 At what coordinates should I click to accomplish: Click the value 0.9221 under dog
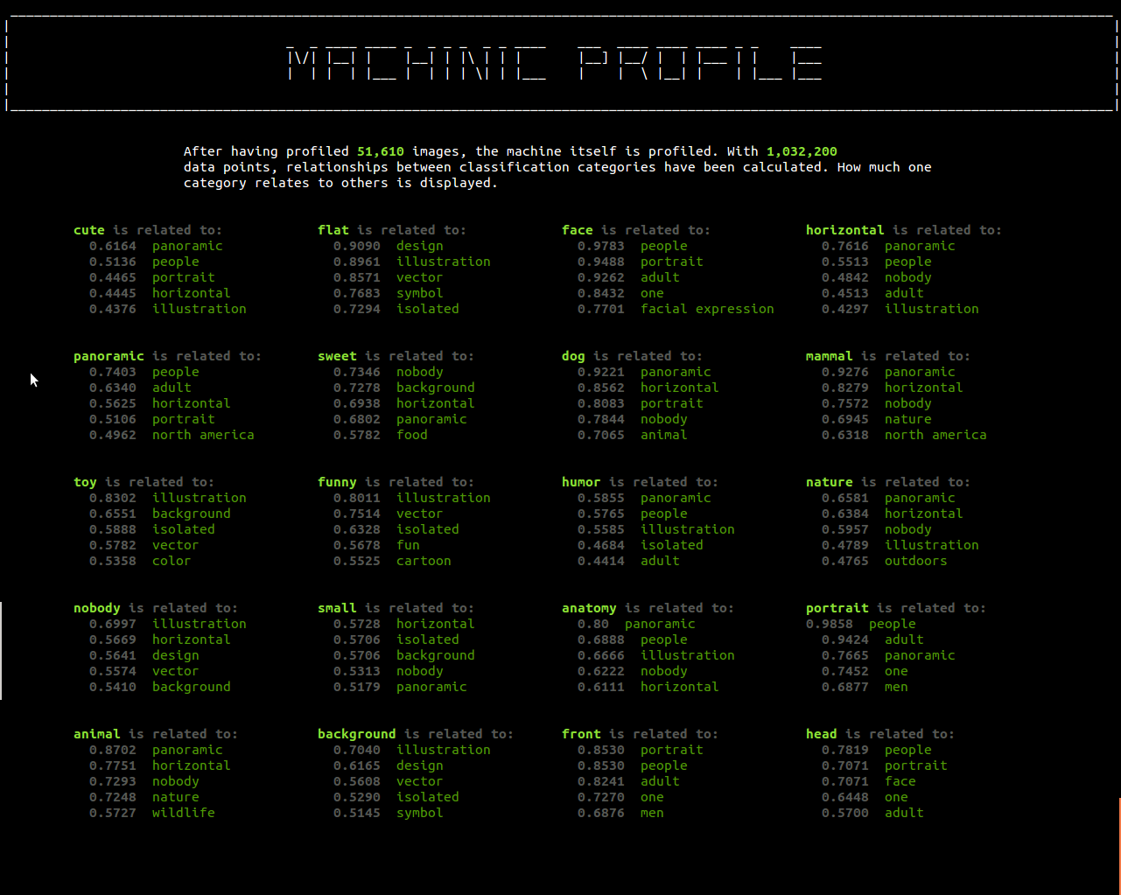[x=601, y=372]
